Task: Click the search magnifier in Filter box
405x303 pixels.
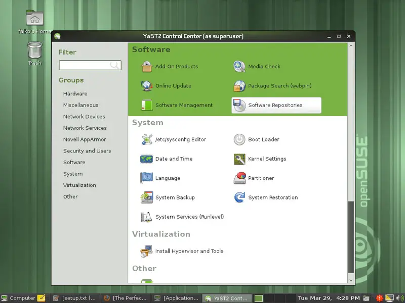Action: point(114,65)
